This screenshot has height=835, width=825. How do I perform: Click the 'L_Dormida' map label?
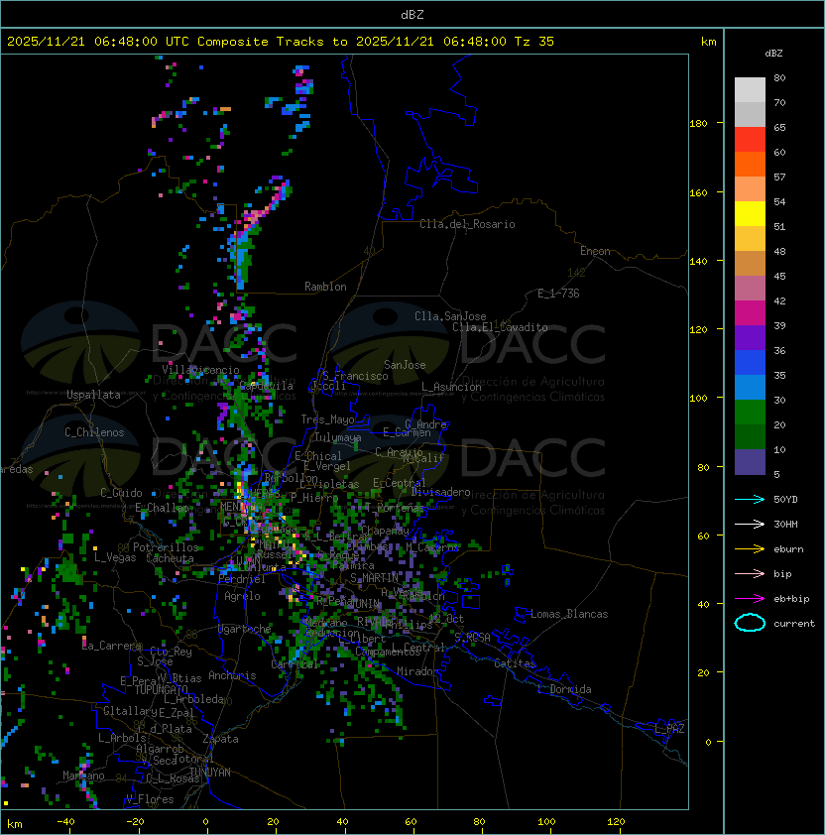(564, 689)
